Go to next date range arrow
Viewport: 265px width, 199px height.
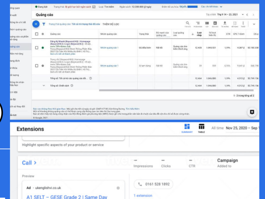tap(253, 15)
